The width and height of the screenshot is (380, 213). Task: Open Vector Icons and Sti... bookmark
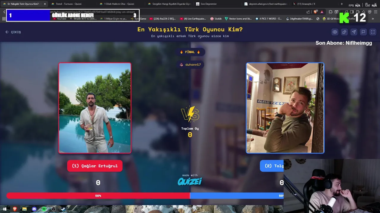coord(238,19)
